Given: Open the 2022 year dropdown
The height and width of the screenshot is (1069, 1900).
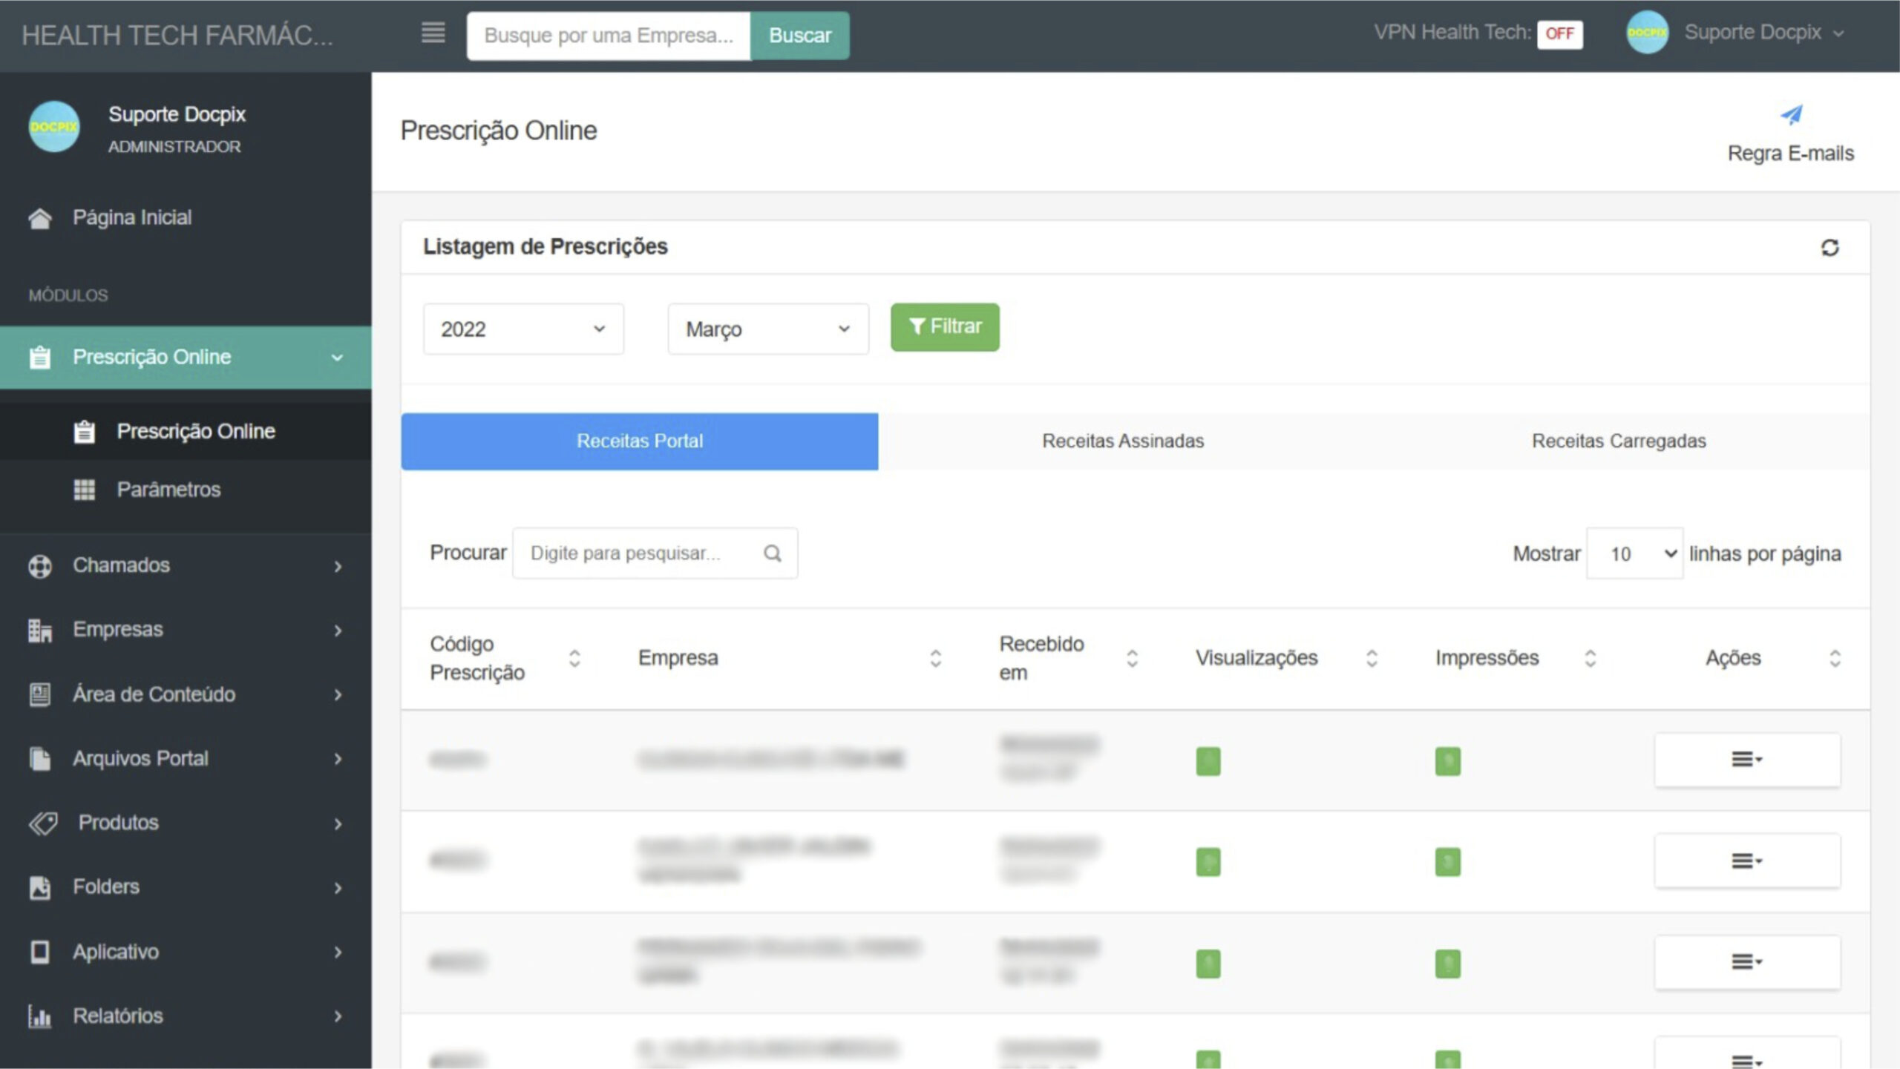Looking at the screenshot, I should coord(523,329).
